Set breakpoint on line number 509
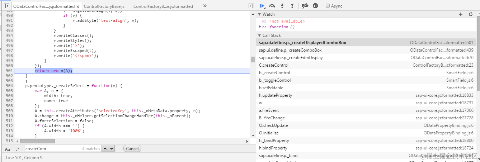480x162 pixels. tap(9, 111)
